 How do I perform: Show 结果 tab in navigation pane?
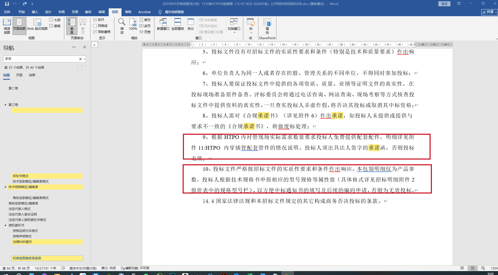[32, 75]
